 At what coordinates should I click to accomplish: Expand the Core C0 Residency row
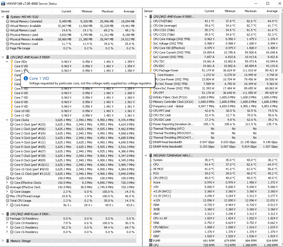7,223
